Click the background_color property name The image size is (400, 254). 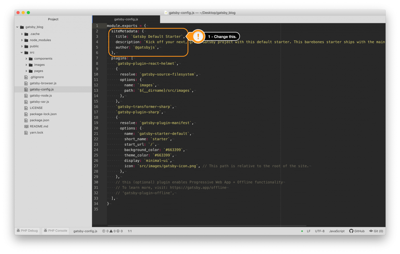(x=142, y=150)
